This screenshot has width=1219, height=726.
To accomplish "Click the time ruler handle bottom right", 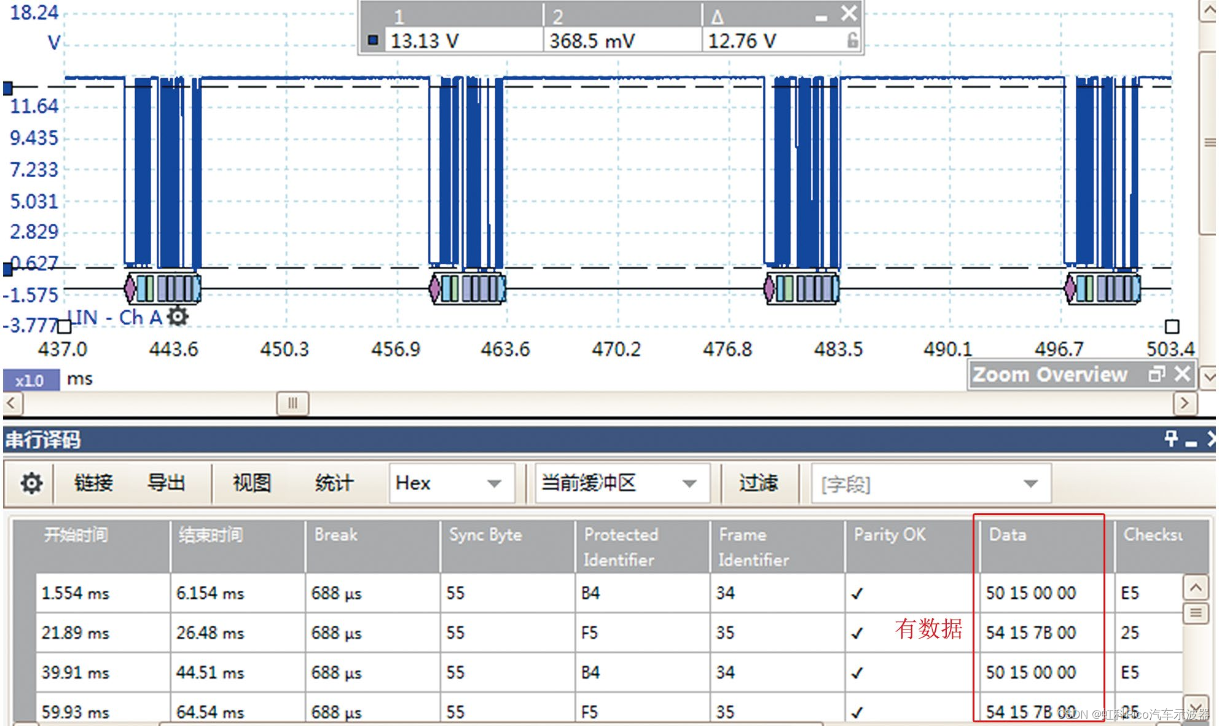I will 1172,326.
